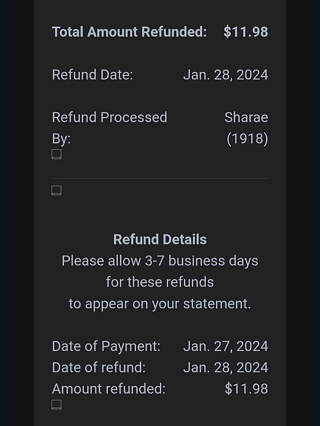This screenshot has height=426, width=320.
Task: Select the "Refund Date:" label
Action: [x=92, y=75]
